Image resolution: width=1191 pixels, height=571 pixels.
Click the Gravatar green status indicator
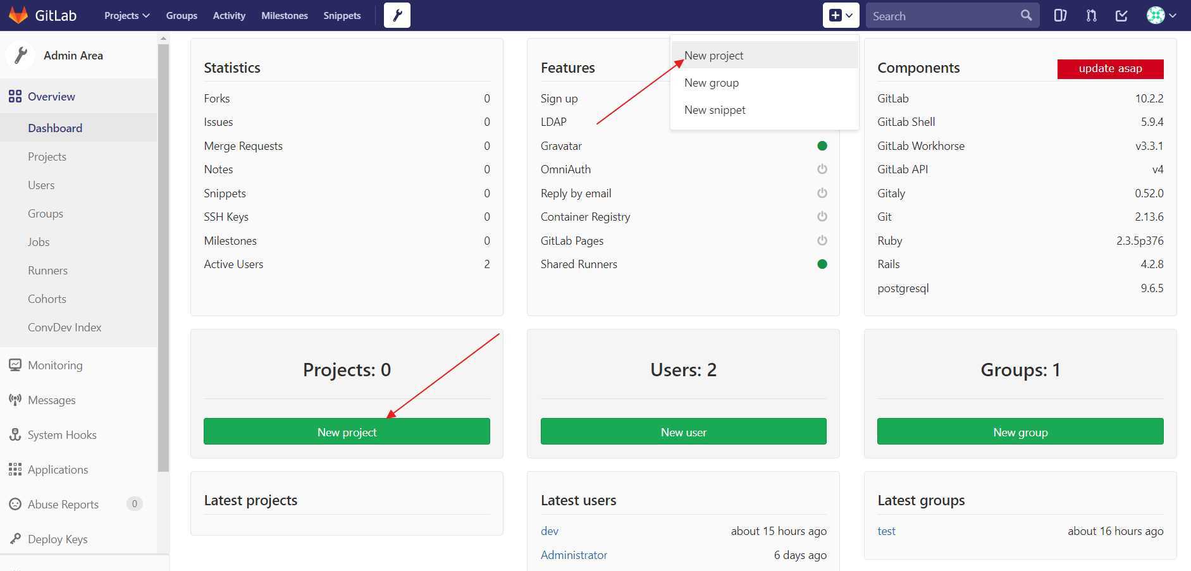(x=822, y=145)
